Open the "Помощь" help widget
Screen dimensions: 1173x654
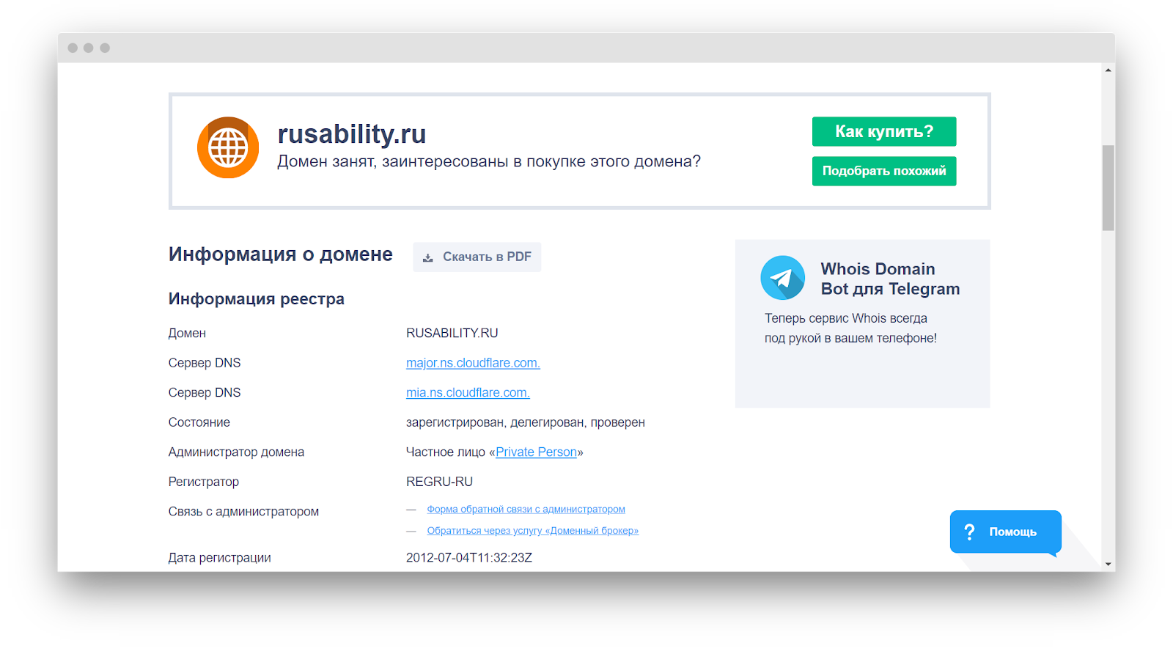point(1006,532)
